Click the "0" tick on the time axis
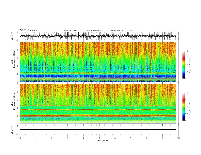Screen dimensions: 201x155 pos(20,138)
